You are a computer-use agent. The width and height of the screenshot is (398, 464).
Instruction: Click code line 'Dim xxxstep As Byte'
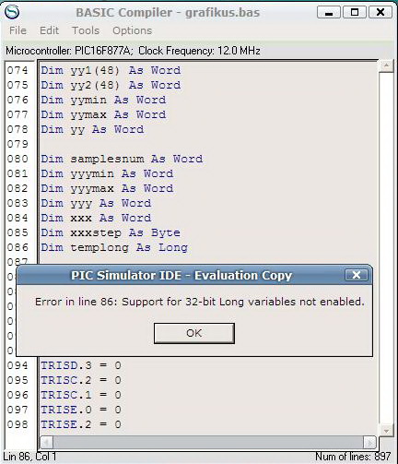coord(111,232)
